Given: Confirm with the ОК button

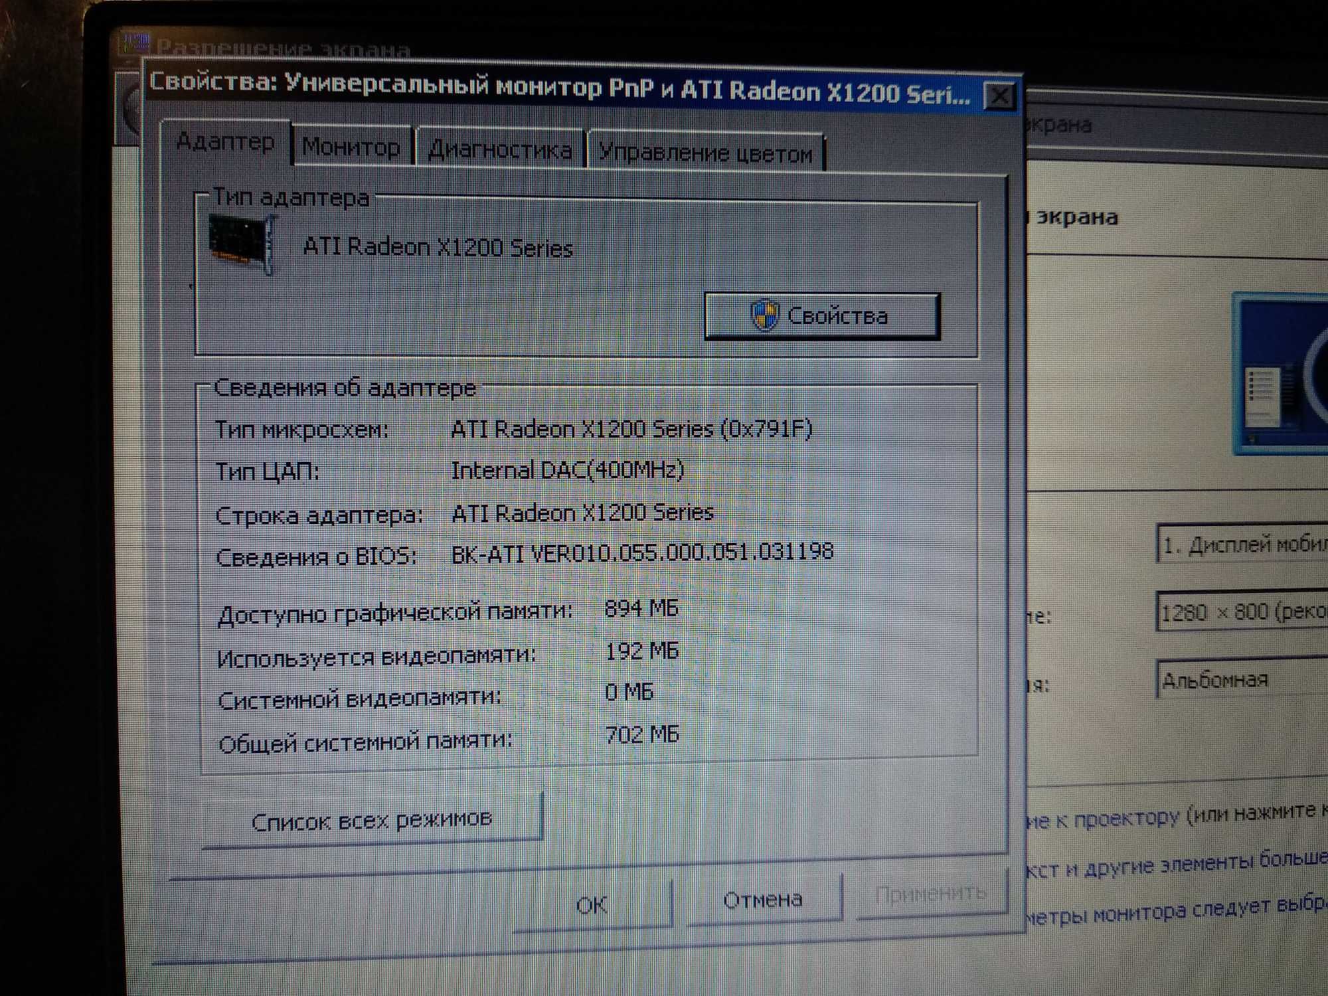Looking at the screenshot, I should (x=592, y=904).
